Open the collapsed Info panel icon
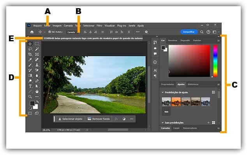 click(x=155, y=62)
